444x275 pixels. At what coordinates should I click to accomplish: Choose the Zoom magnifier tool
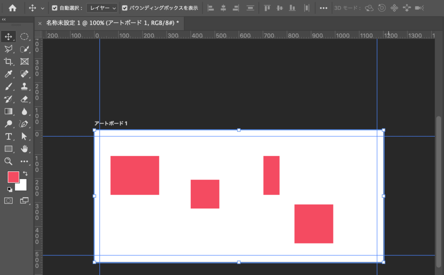point(8,161)
